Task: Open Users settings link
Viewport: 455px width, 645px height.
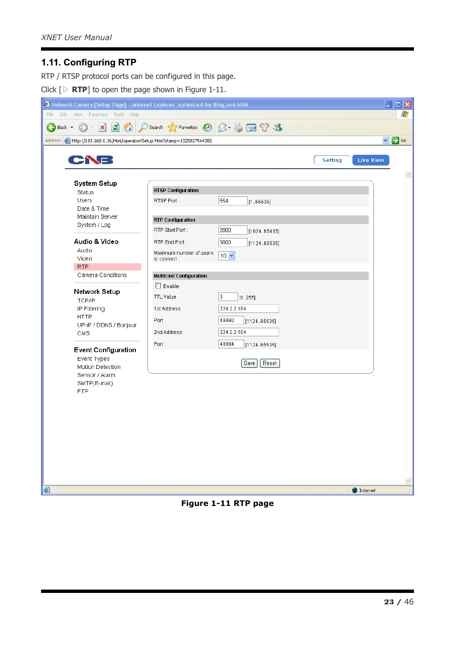Action: coord(84,201)
